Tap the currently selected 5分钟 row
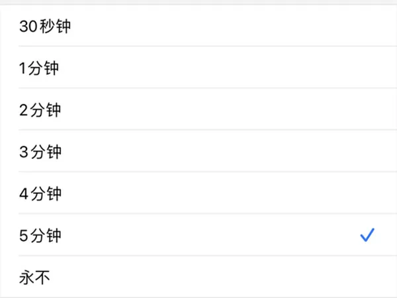The image size is (397, 298). click(198, 235)
